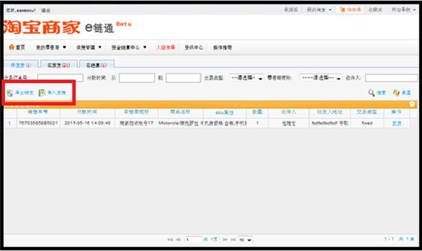
Task: Click the 退出 logout link next to the username
Action: click(45, 10)
